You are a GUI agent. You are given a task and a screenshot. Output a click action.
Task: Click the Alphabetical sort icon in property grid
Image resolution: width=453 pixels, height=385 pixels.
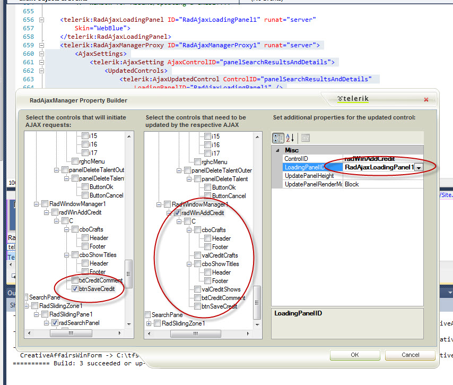click(x=290, y=138)
